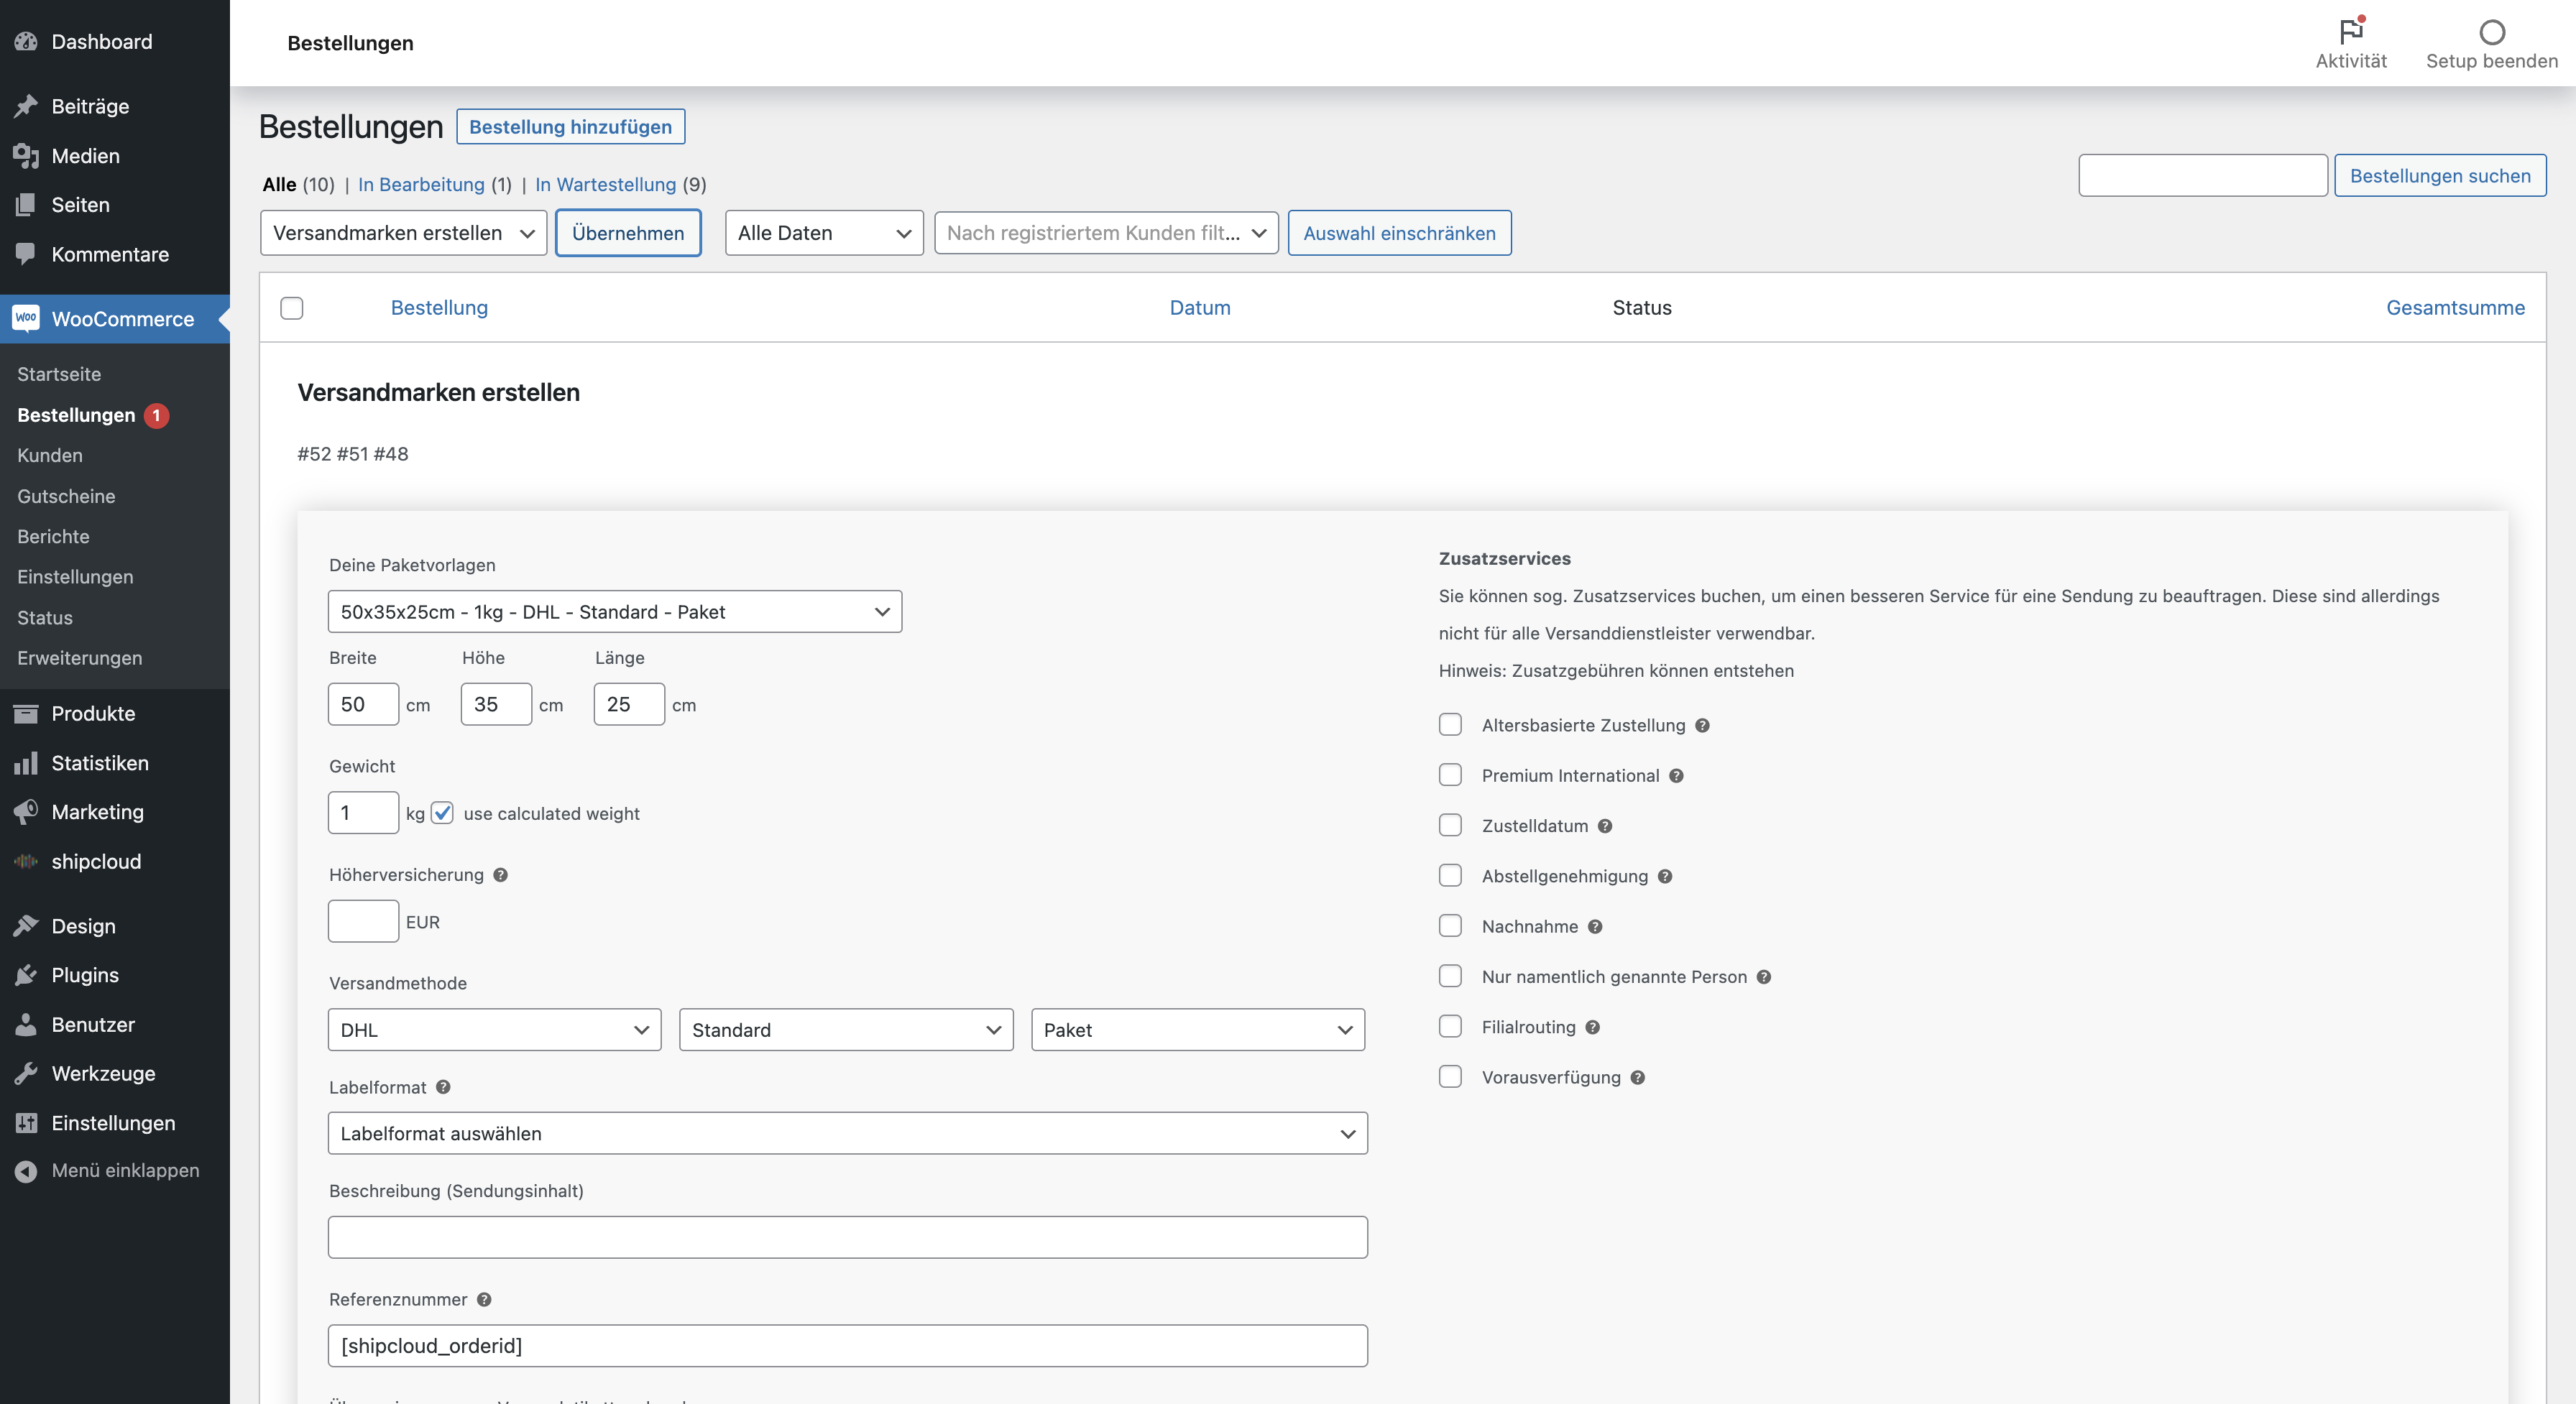Screen dimensions: 2576x1404
Task: Select a Labelformat from dropdown
Action: (847, 1132)
